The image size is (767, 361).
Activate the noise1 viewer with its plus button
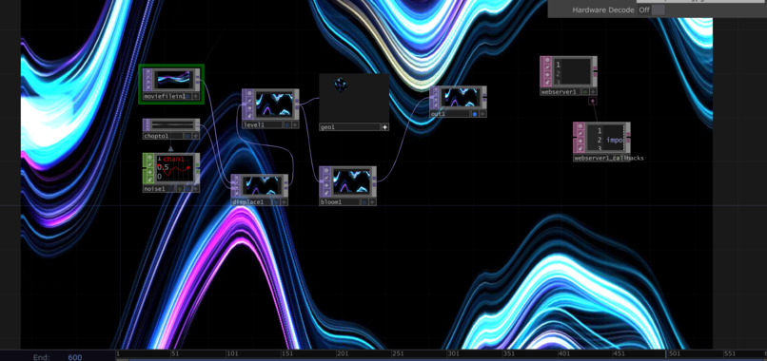196,189
